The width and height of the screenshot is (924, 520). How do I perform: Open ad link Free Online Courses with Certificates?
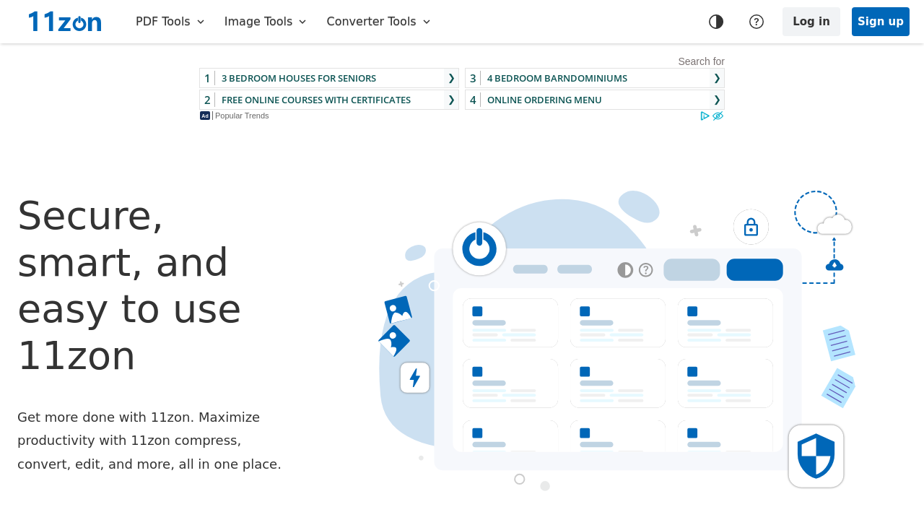click(329, 100)
